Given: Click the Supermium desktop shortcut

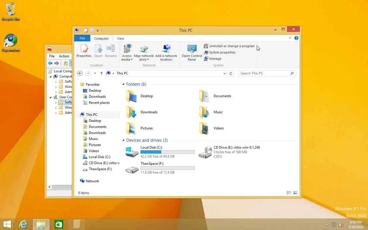Looking at the screenshot, I should pyautogui.click(x=11, y=43).
